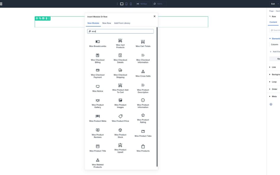
Task: Collapse the Elements section
Action: [275, 38]
